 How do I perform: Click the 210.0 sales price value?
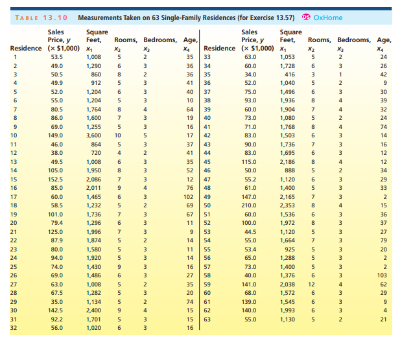(x=249, y=205)
